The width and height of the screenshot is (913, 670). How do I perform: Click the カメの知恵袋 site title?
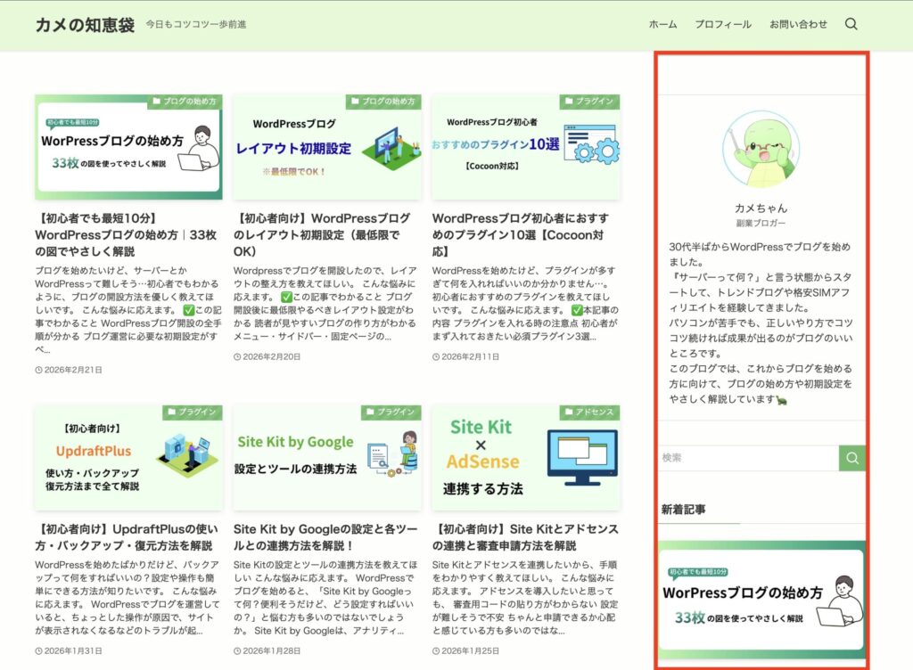pyautogui.click(x=85, y=25)
